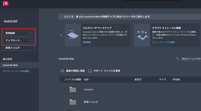Create a folder with 新規フォルダ button
This screenshot has width=201, height=111.
[x=19, y=48]
